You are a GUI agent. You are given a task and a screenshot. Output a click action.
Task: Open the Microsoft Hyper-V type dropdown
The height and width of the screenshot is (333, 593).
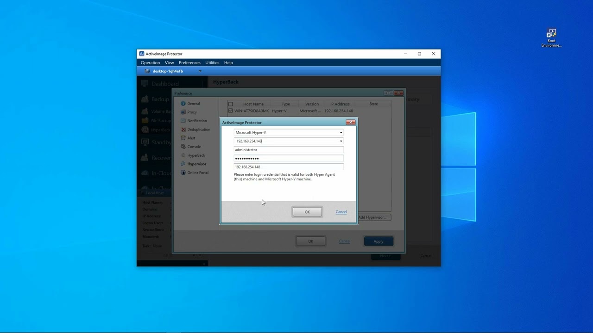click(x=341, y=133)
